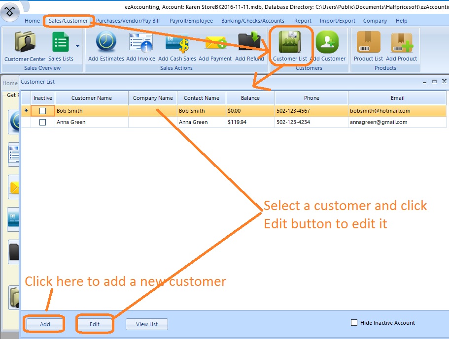Click the Add Invoice icon

140,43
